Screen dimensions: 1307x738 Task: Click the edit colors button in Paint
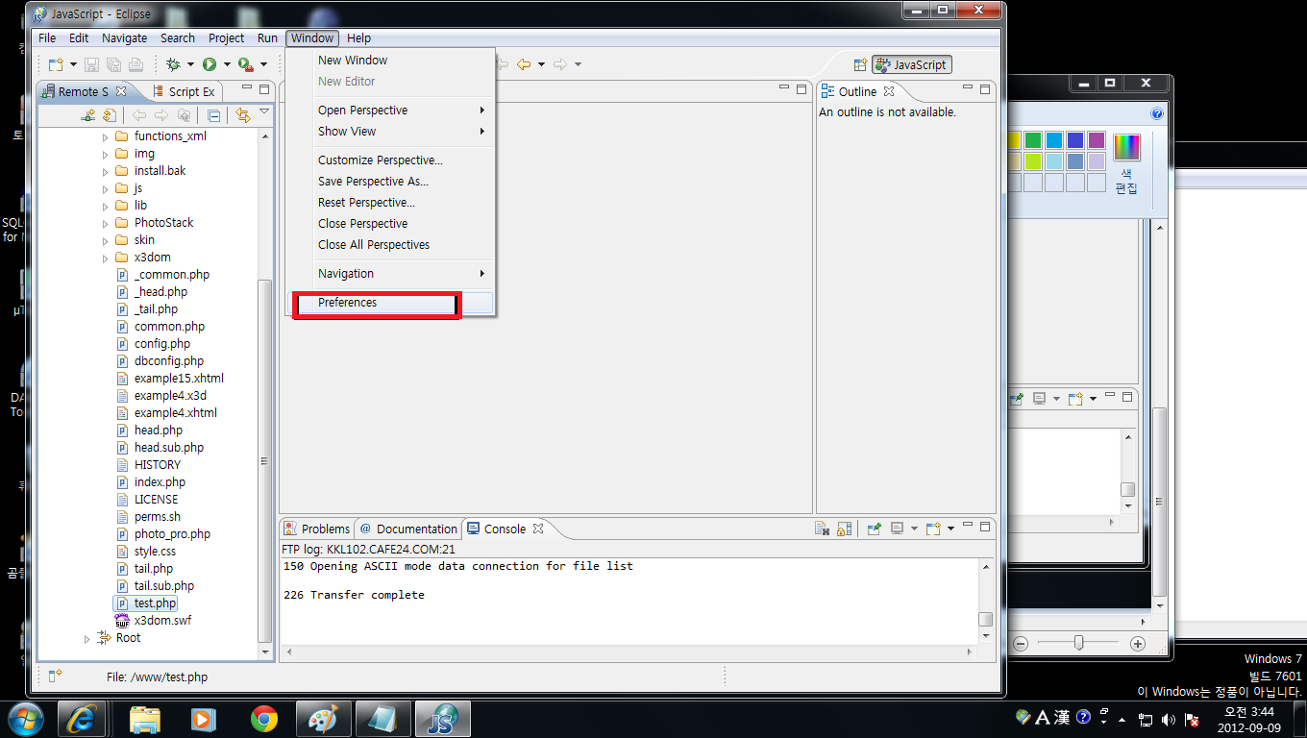1126,163
